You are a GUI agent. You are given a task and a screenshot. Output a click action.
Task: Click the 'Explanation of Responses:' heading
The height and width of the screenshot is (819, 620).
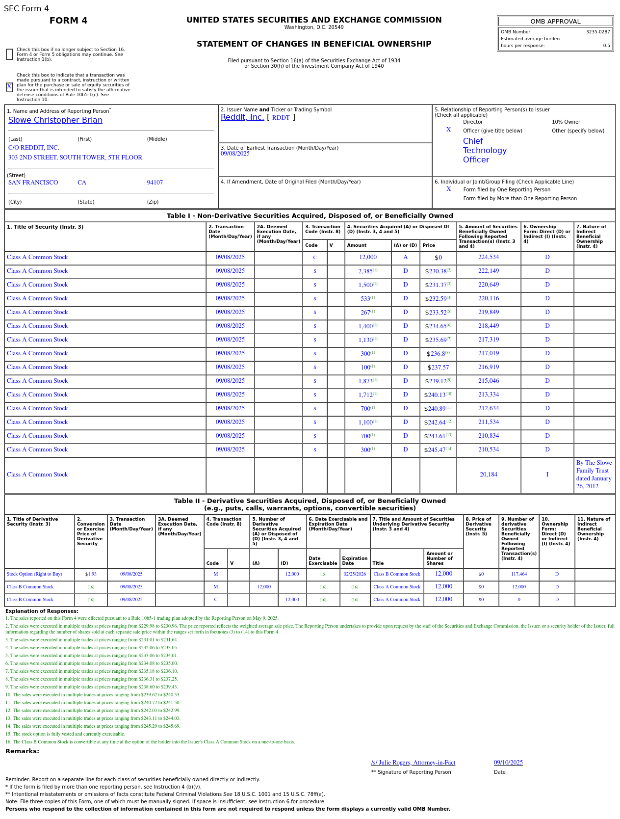pos(42,611)
